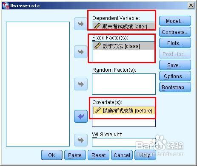Click ruler icon of 期末考试成绩 [after]
The width and height of the screenshot is (197, 166).
click(x=97, y=26)
